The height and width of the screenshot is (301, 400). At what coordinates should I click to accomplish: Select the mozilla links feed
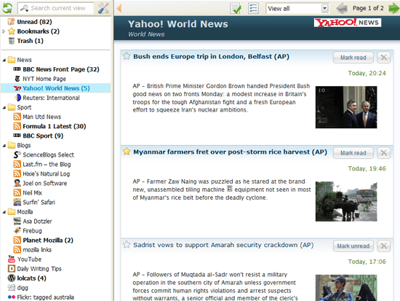(37, 250)
